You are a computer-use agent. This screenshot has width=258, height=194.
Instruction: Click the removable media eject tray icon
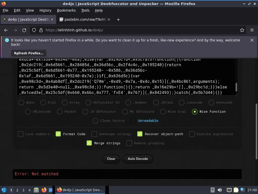[213, 190]
